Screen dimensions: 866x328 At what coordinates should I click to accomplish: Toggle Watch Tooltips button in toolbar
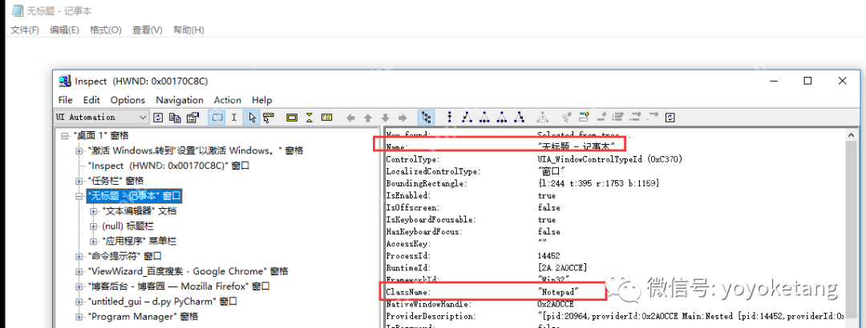(x=269, y=118)
